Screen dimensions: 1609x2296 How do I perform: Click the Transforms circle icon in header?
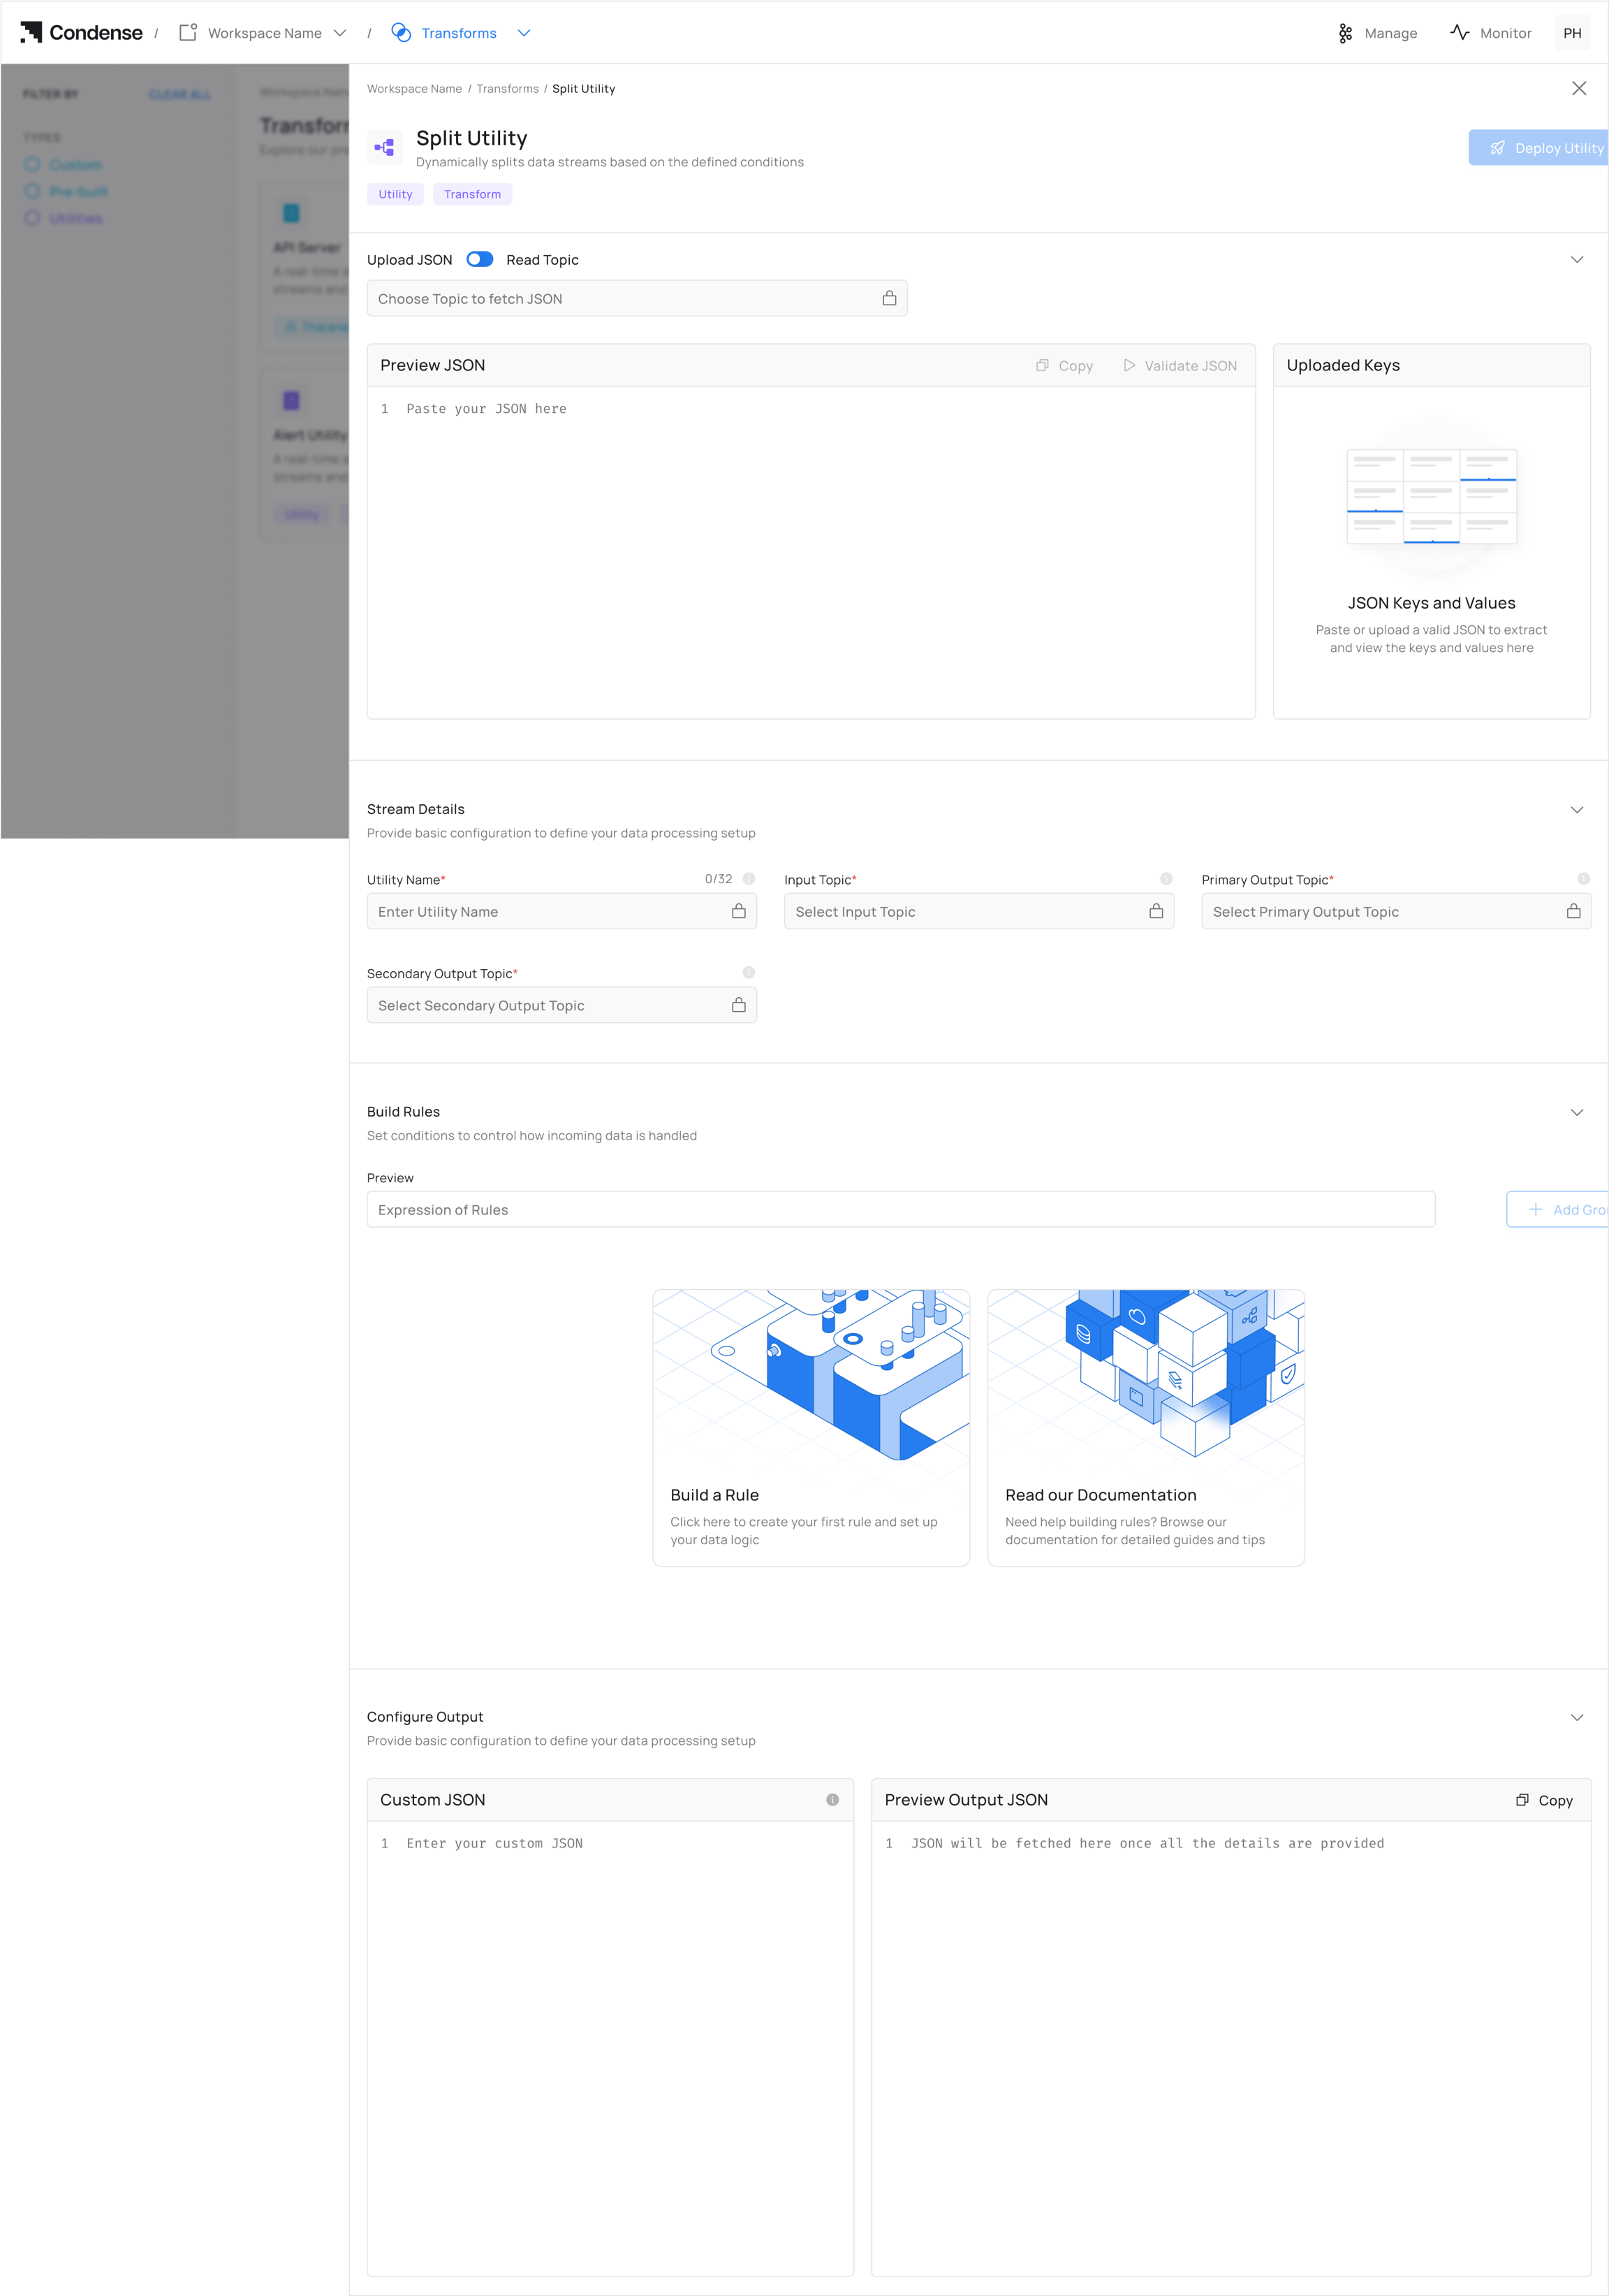pyautogui.click(x=402, y=33)
